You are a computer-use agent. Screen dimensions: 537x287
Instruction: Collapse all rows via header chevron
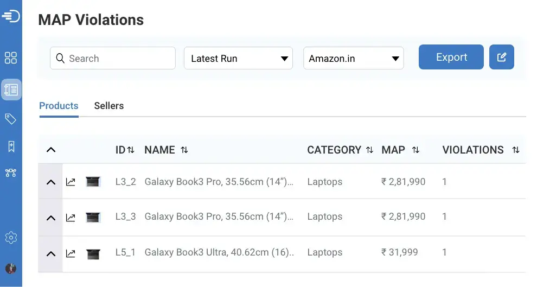(x=51, y=150)
